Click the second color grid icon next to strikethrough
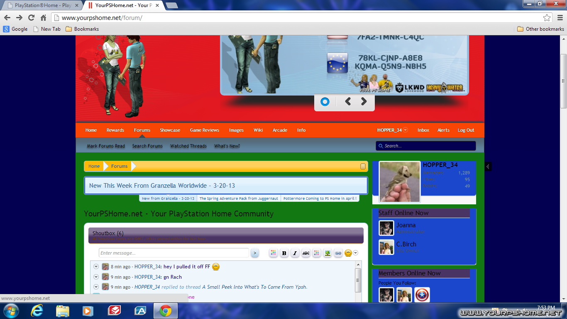Image resolution: width=567 pixels, height=319 pixels. (x=316, y=253)
